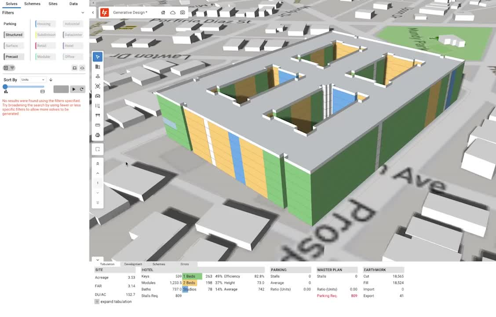Run the solver with the play button
Image resolution: width=496 pixels, height=317 pixels.
click(x=74, y=89)
